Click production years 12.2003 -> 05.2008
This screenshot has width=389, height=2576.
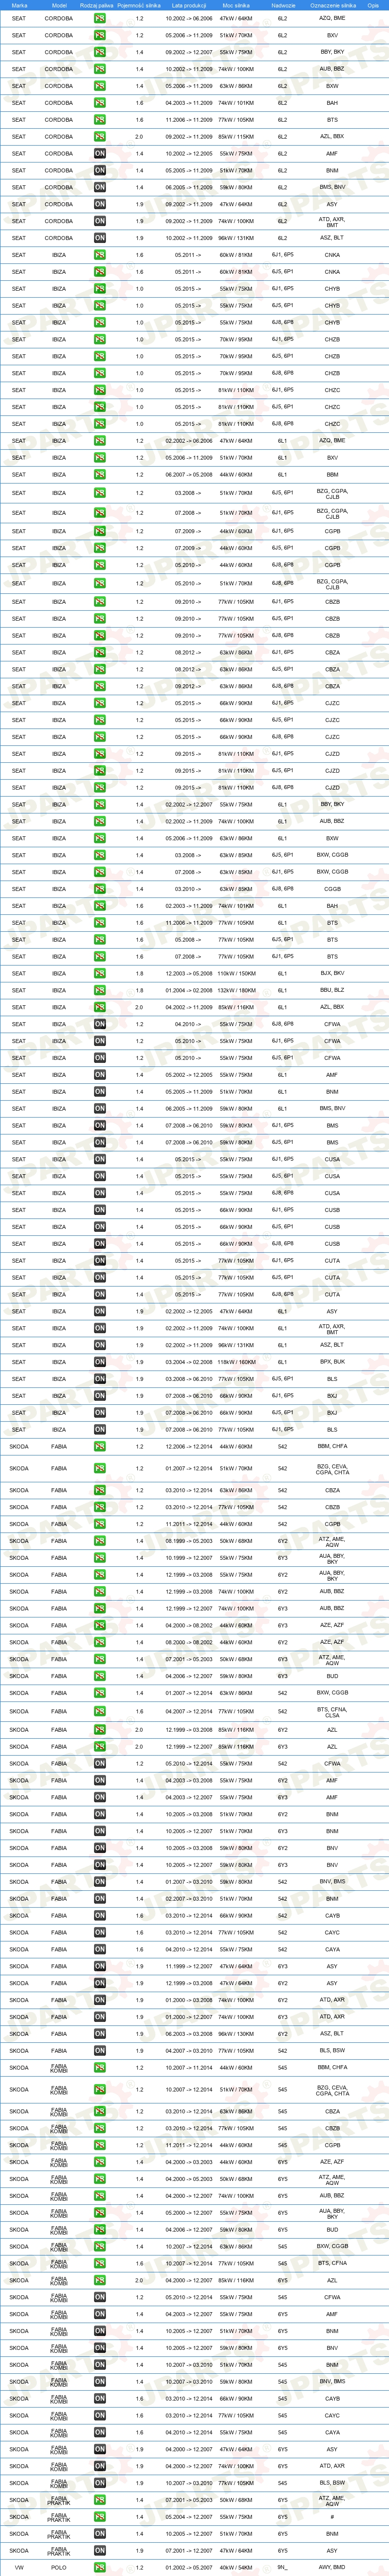click(189, 973)
